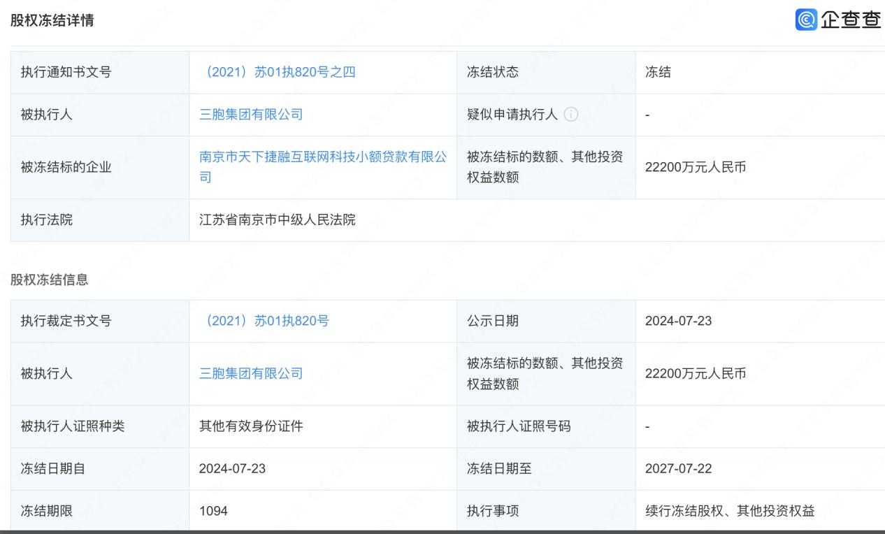Click the 企查查 logo
The width and height of the screenshot is (885, 534).
pos(838,20)
